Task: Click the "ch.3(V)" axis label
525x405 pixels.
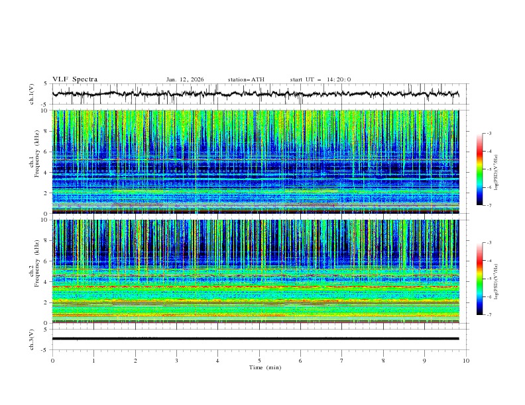Action: tap(32, 339)
